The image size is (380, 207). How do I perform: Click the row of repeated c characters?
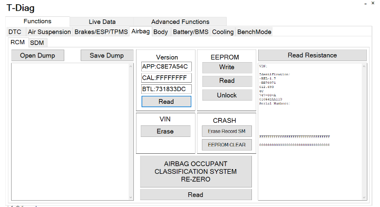(x=295, y=145)
